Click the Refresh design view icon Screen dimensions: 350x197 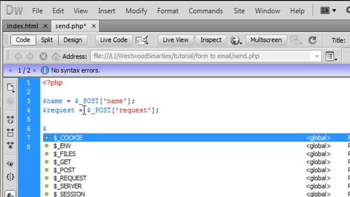312,40
